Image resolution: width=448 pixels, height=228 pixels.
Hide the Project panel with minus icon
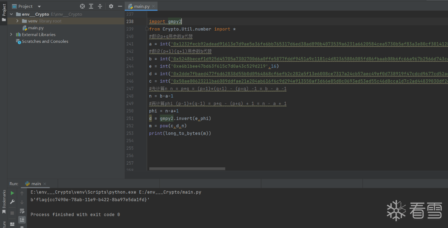click(119, 6)
